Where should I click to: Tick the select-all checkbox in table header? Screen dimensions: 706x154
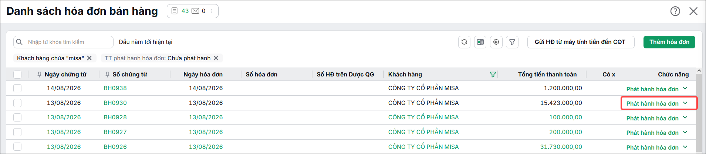pos(17,75)
